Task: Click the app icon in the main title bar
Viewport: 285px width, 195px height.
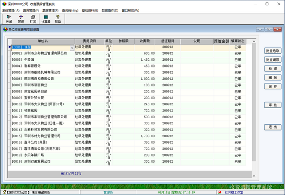Action: (3, 3)
